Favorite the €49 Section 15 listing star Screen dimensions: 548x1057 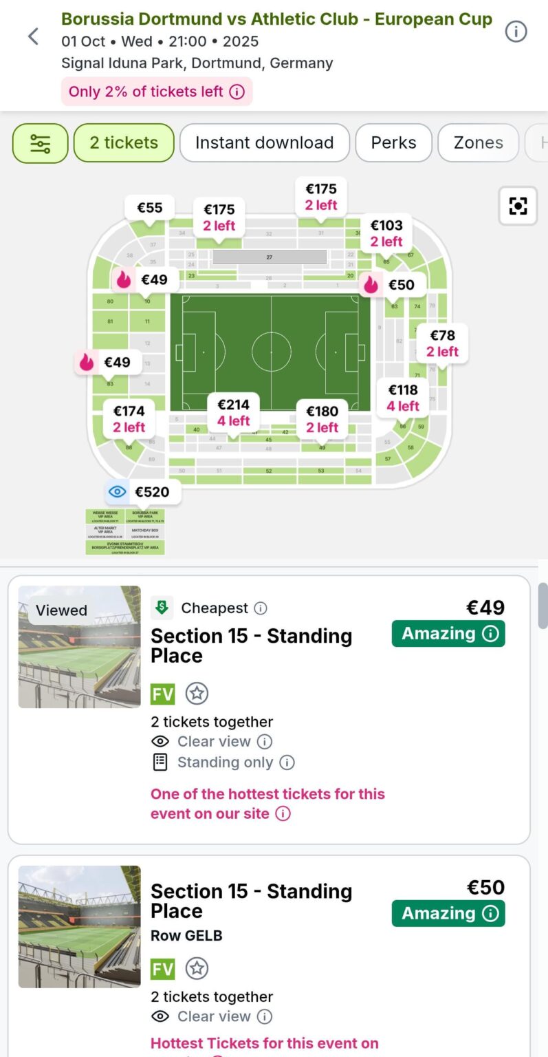coord(197,694)
